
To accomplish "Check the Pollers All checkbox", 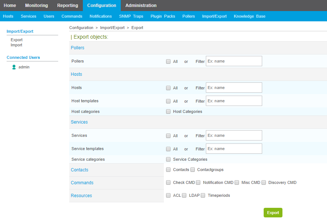I will click(168, 61).
